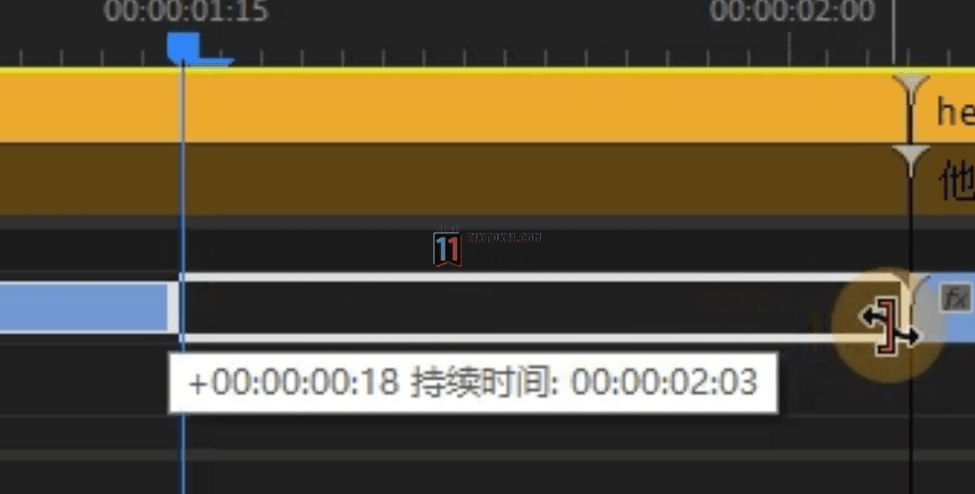Image resolution: width=975 pixels, height=494 pixels.
Task: Click the gray divider below the brown caption track
Action: pyautogui.click(x=487, y=223)
